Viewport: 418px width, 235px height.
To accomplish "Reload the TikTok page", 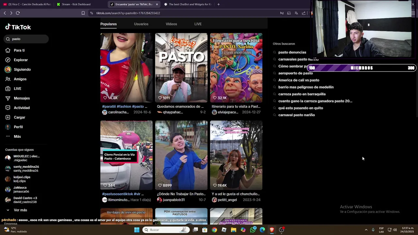I will [18, 13].
